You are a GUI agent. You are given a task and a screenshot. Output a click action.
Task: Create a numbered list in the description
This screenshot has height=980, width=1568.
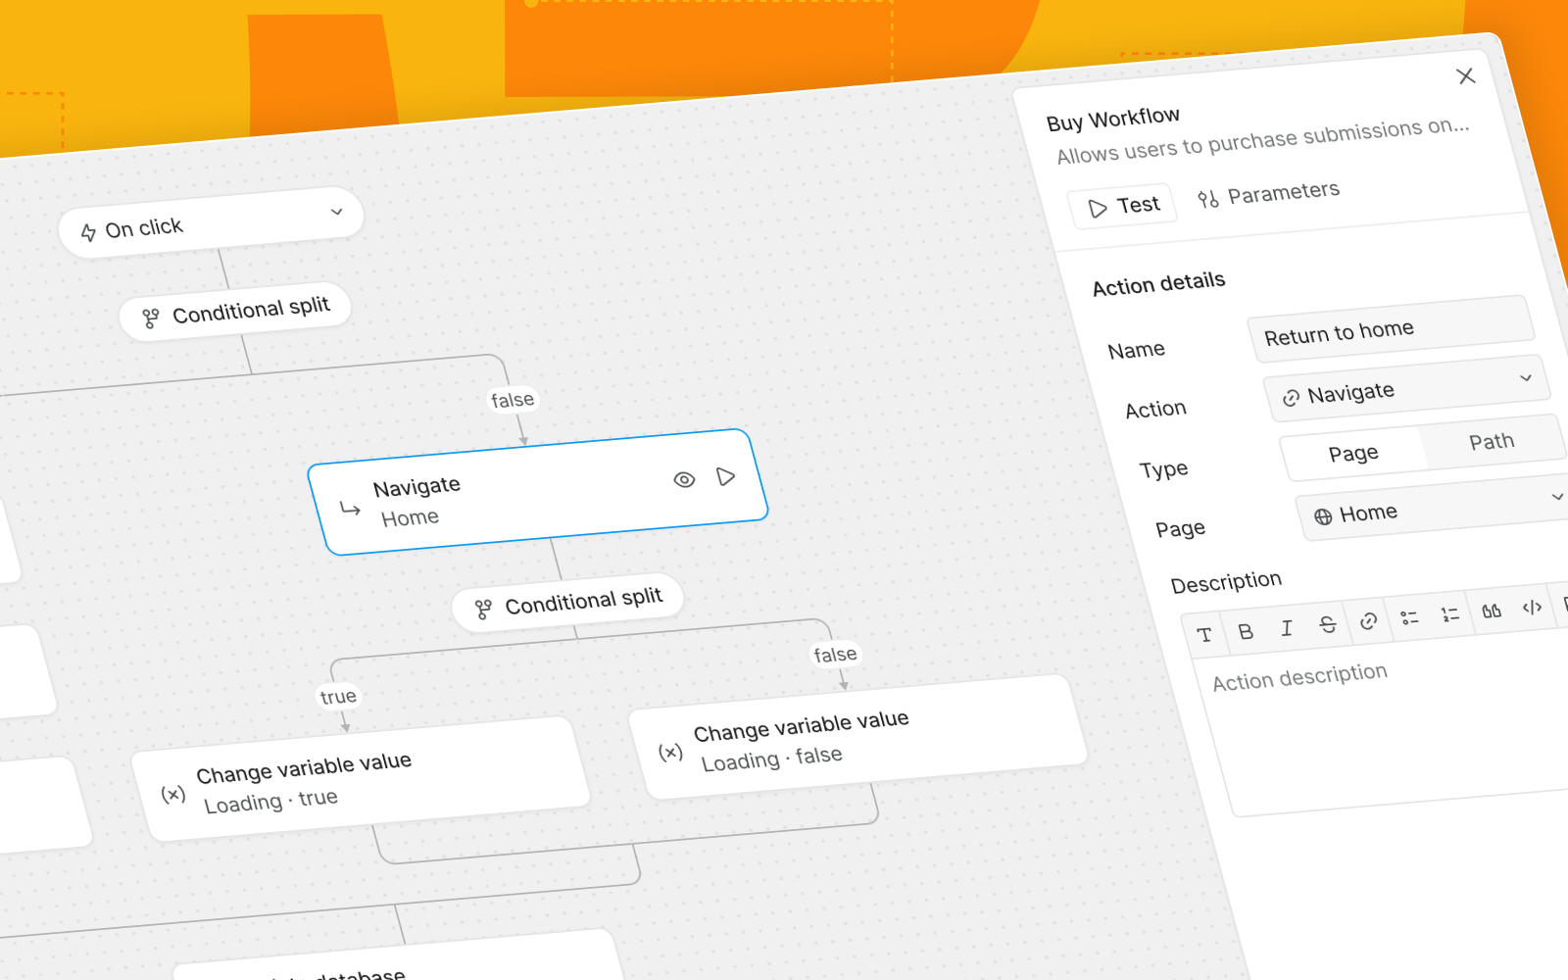[1450, 613]
